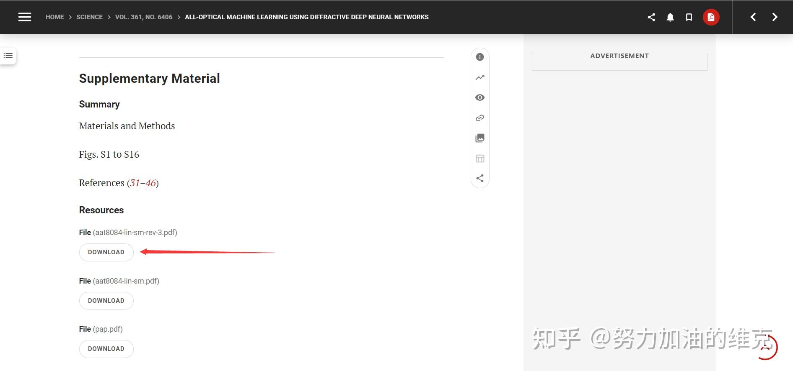The image size is (793, 371).
Task: Open reference 31 link
Action: [x=135, y=183]
